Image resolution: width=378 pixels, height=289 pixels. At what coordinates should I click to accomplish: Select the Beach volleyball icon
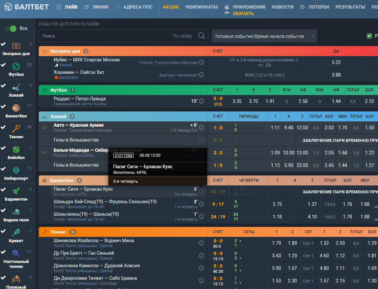click(16, 279)
